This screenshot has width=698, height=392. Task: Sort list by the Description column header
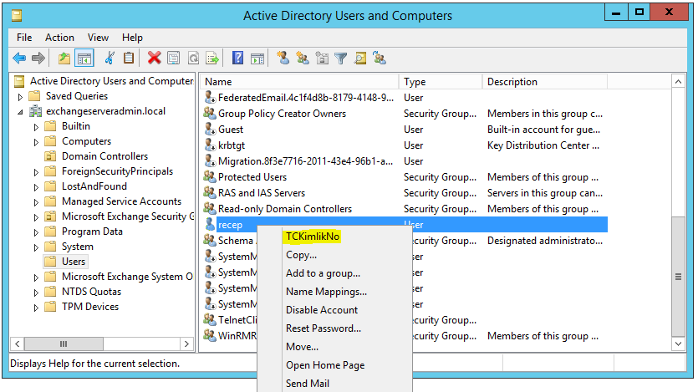[x=544, y=82]
